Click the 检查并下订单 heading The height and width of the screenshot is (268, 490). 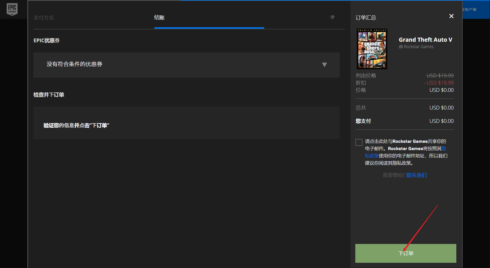(49, 95)
